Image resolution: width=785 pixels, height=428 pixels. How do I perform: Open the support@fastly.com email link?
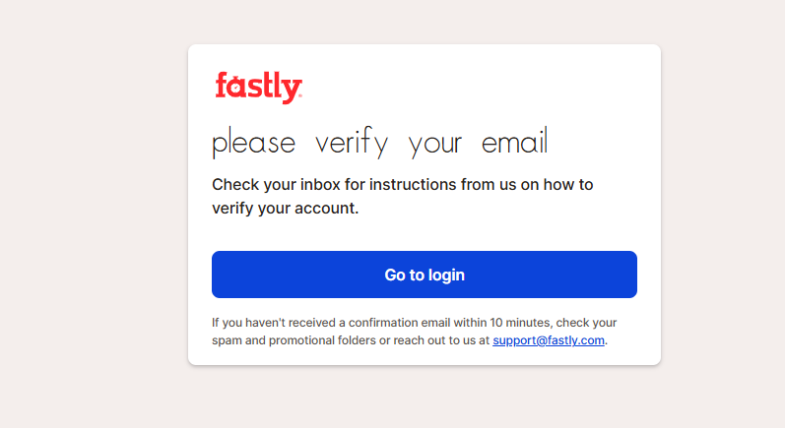tap(549, 340)
